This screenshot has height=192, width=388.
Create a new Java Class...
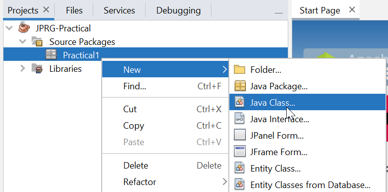(307, 102)
